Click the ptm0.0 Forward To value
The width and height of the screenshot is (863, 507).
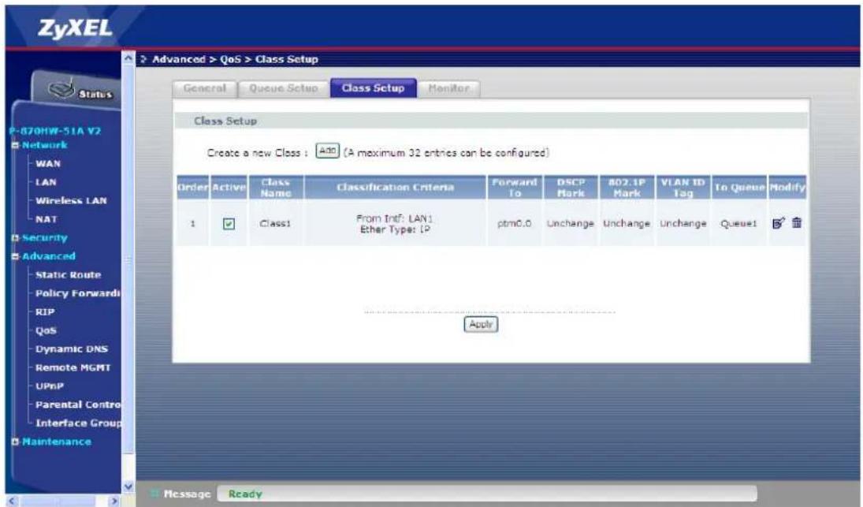click(x=514, y=223)
